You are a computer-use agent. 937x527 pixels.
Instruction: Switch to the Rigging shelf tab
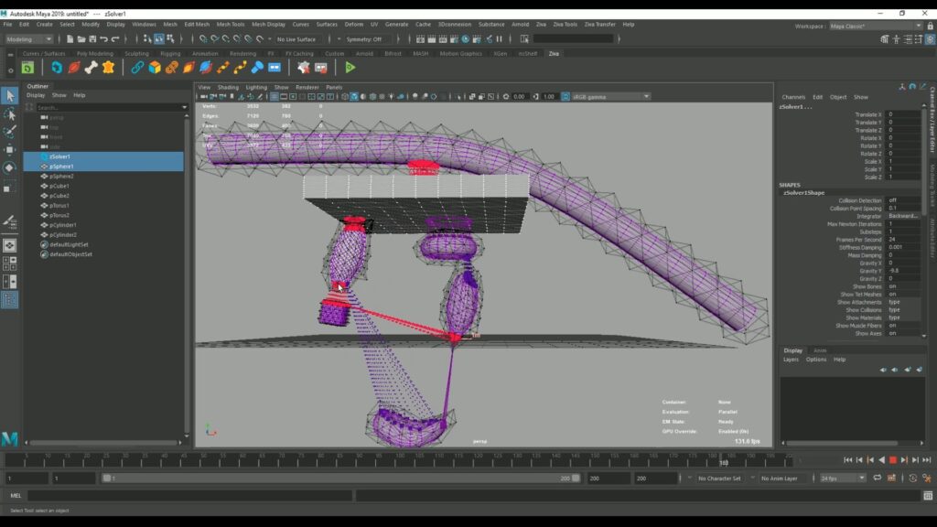(170, 53)
